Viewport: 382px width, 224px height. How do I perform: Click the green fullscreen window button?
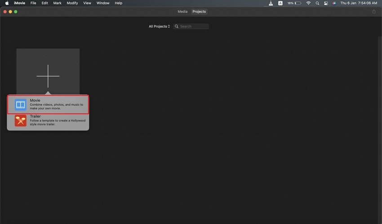(x=16, y=11)
